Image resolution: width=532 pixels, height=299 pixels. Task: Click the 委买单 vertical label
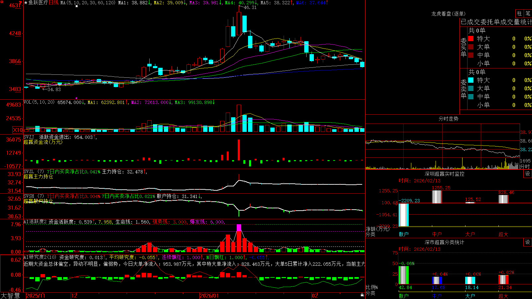464,47
